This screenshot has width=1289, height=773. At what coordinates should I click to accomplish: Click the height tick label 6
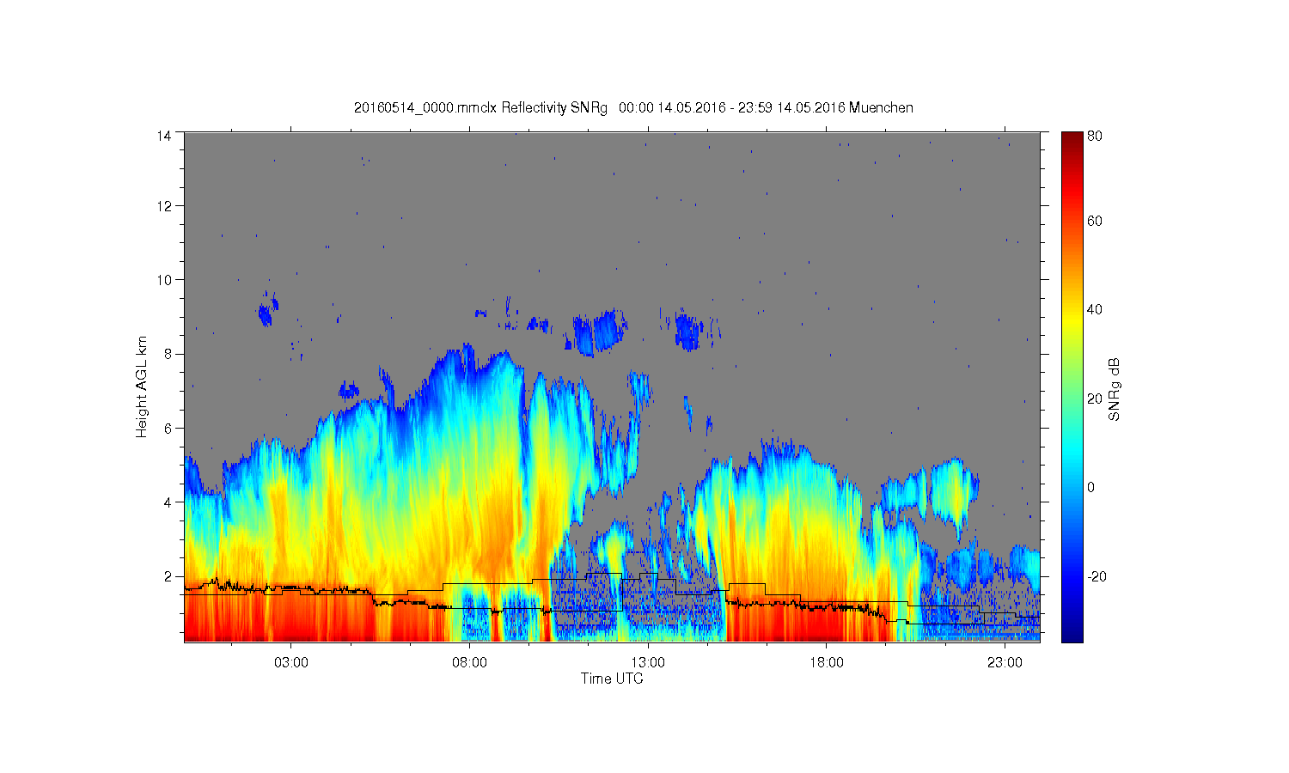[168, 428]
